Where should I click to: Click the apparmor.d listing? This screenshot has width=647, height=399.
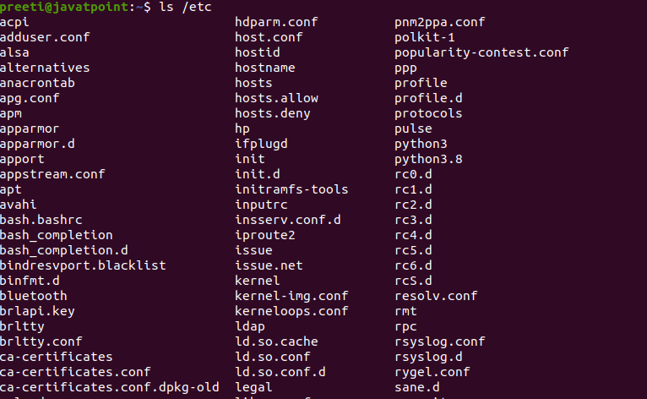37,144
